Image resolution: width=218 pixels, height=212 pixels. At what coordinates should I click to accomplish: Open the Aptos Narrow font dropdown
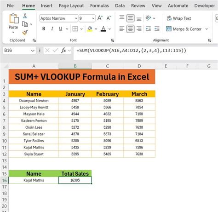pyautogui.click(x=76, y=18)
